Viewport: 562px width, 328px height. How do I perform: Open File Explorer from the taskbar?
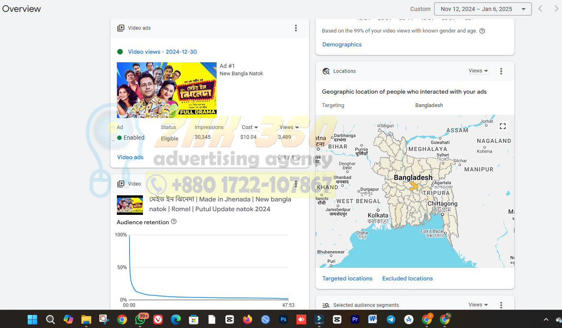tap(86, 319)
